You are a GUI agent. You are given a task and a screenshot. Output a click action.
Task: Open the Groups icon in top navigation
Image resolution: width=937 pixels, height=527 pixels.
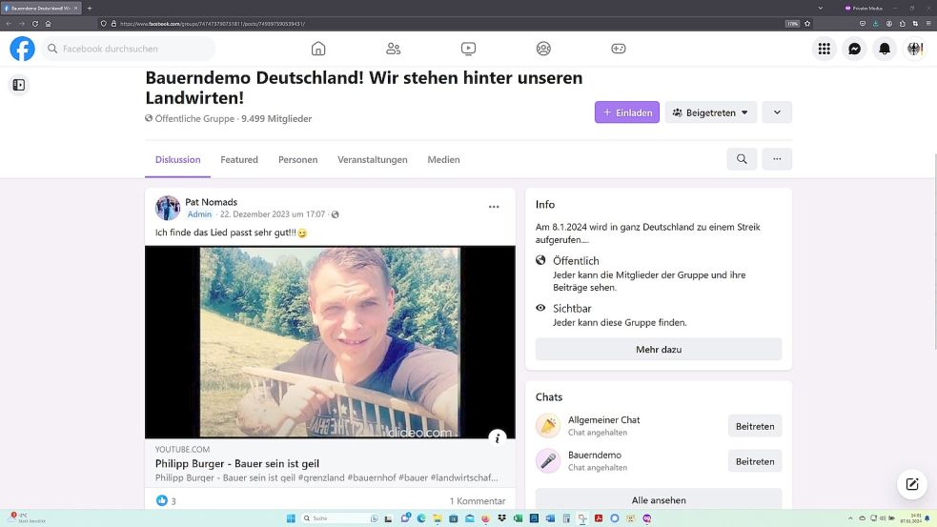543,49
